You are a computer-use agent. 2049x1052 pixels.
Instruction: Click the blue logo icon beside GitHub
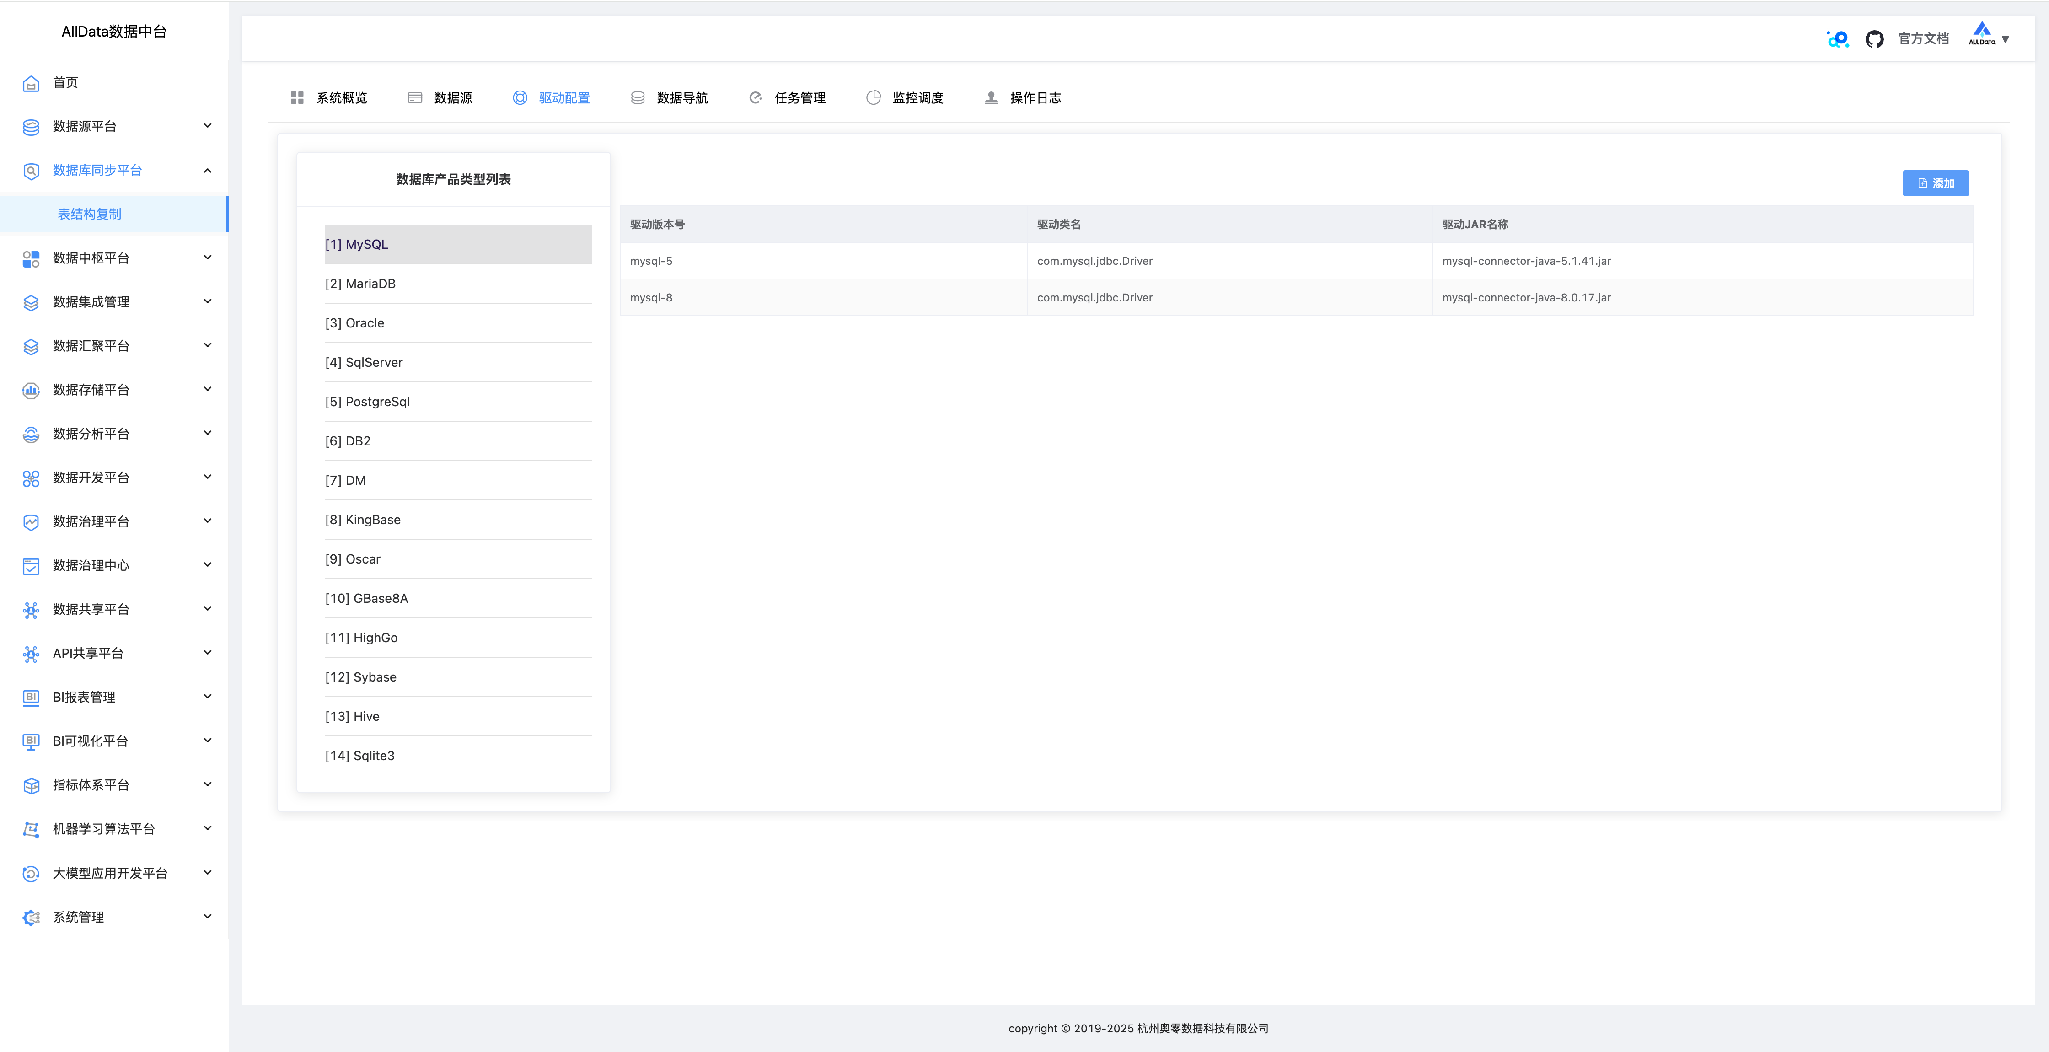click(x=1837, y=39)
